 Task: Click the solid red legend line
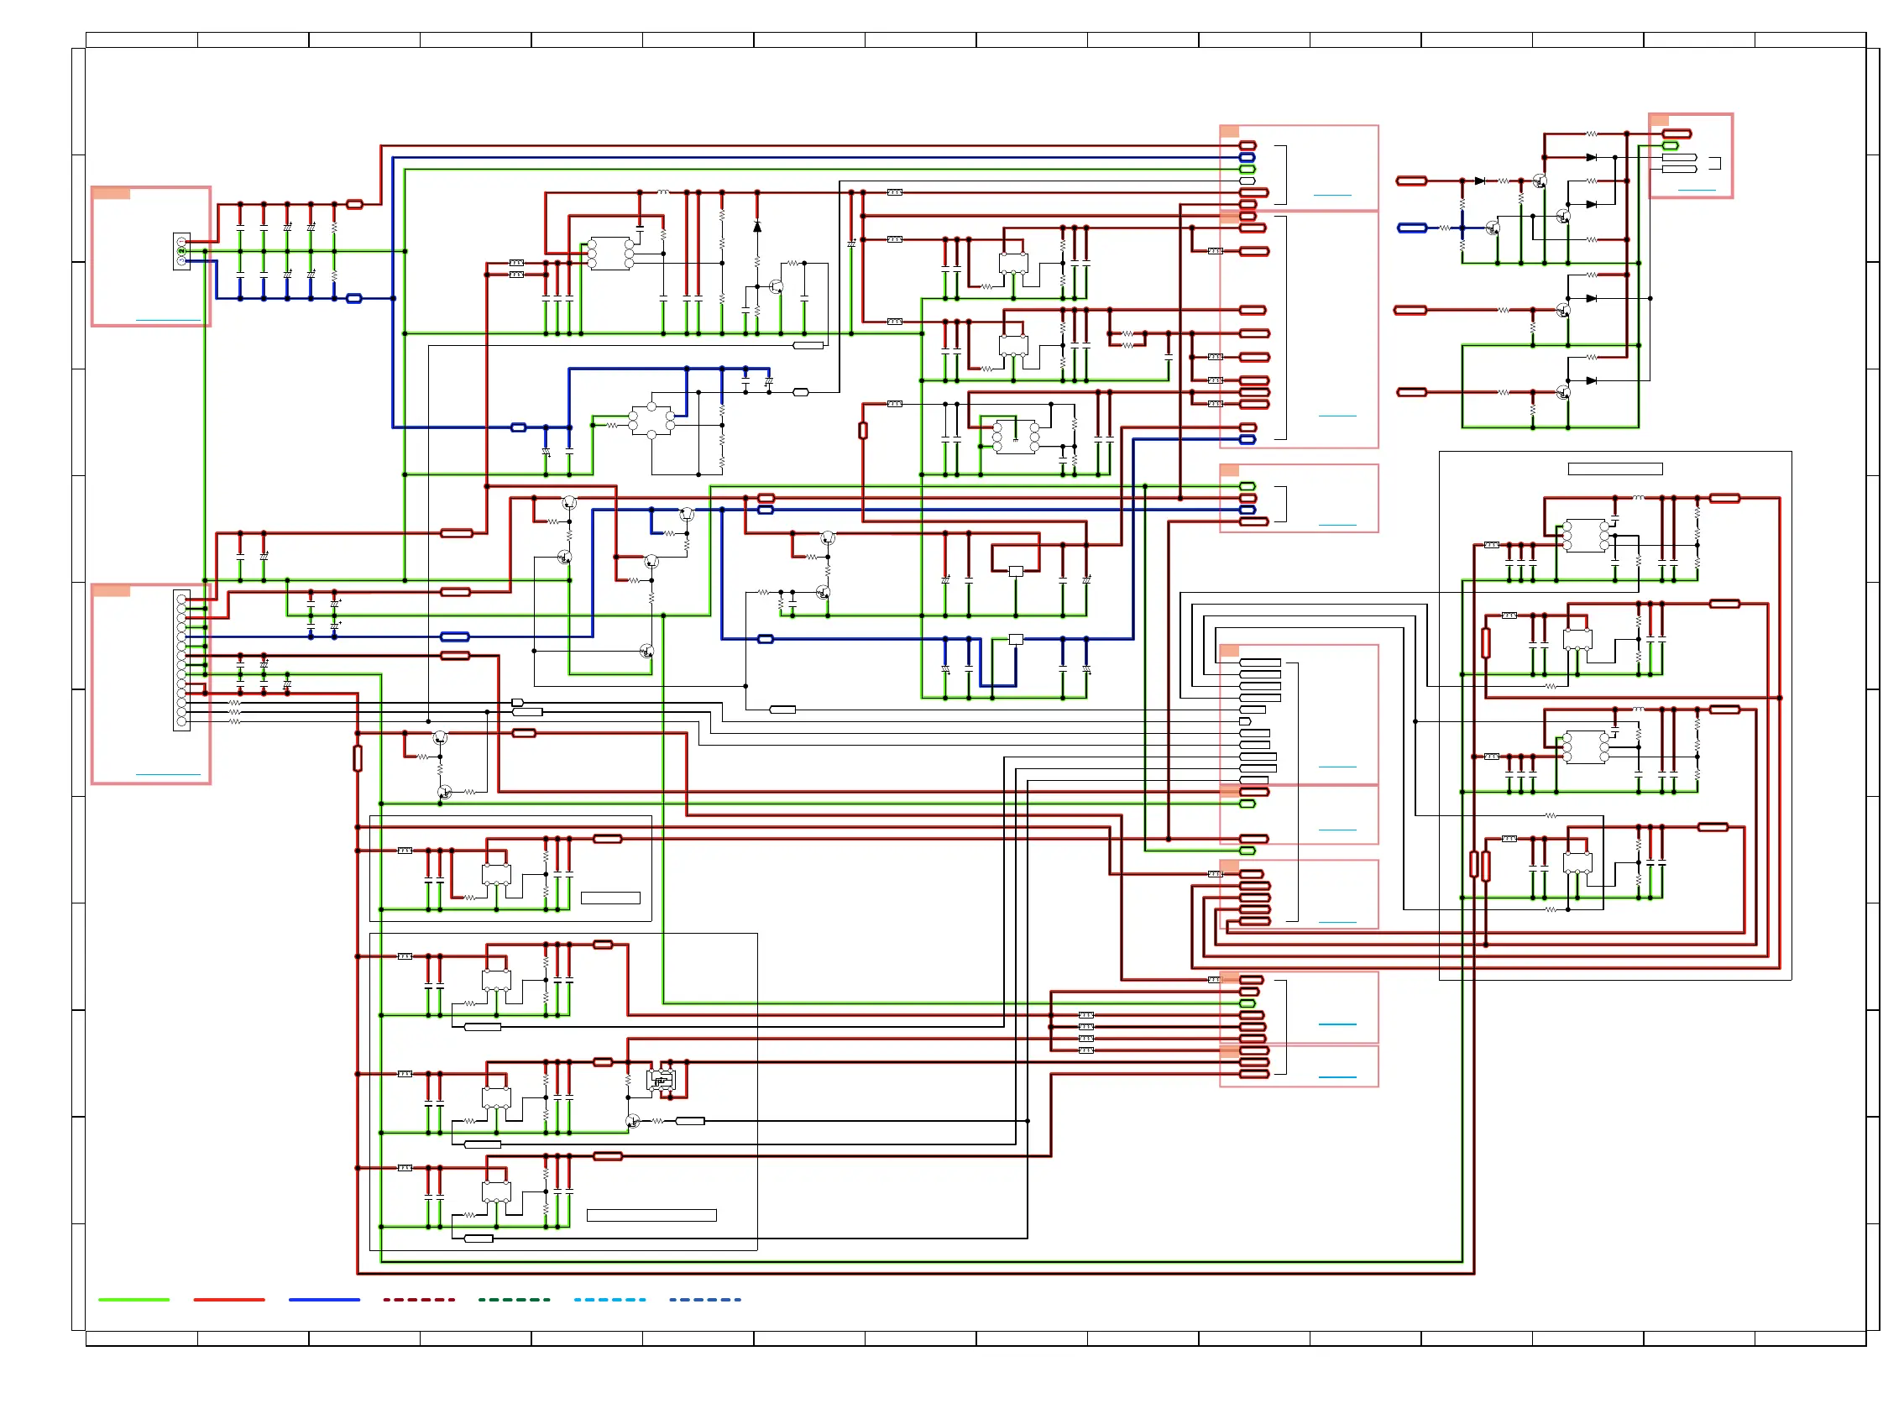point(228,1299)
